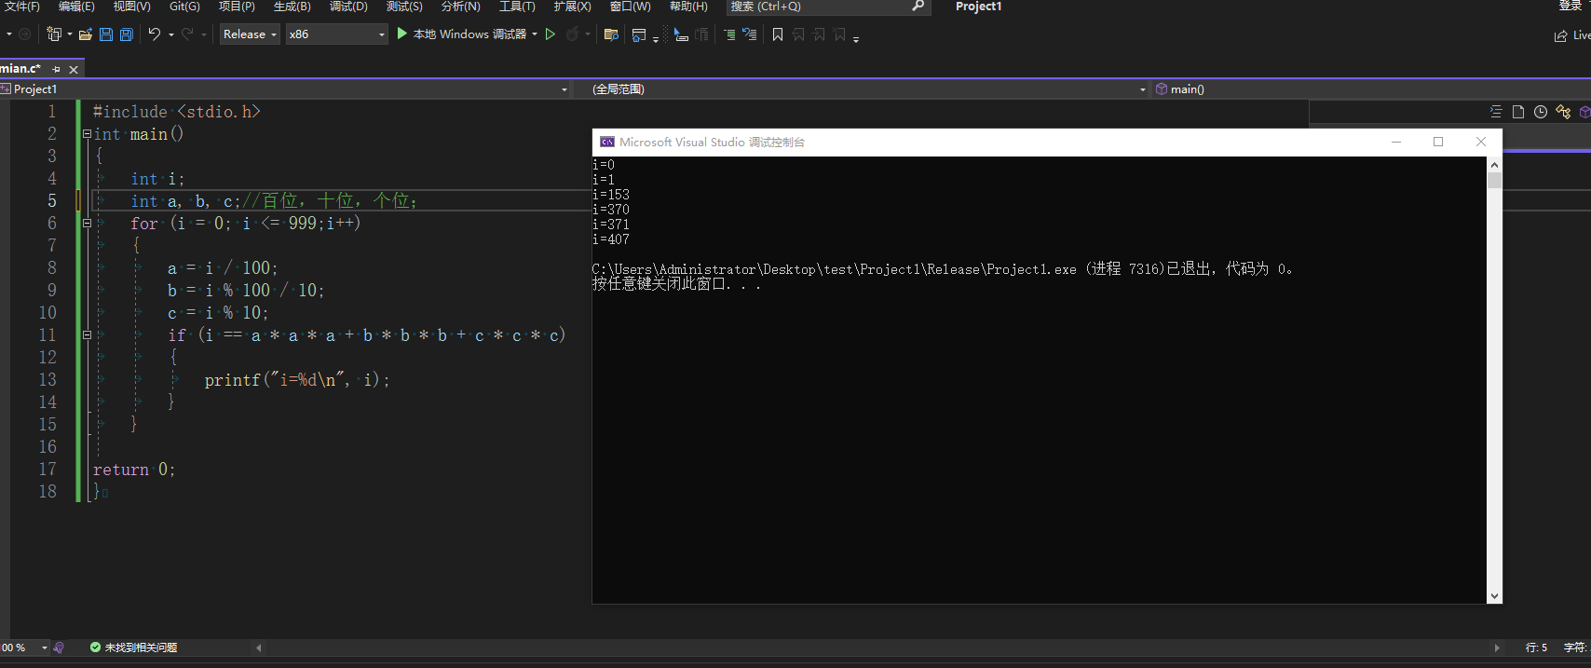This screenshot has height=668, width=1591.
Task: Open the New Project dropdown arrow
Action: pyautogui.click(x=70, y=34)
